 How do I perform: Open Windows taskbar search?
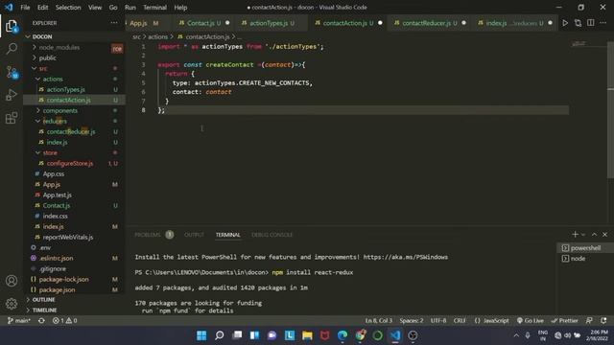click(220, 335)
